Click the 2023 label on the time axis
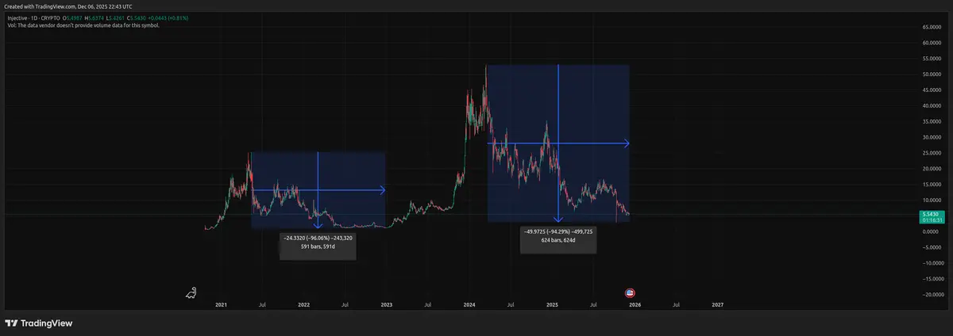This screenshot has height=336, width=953. tap(387, 304)
